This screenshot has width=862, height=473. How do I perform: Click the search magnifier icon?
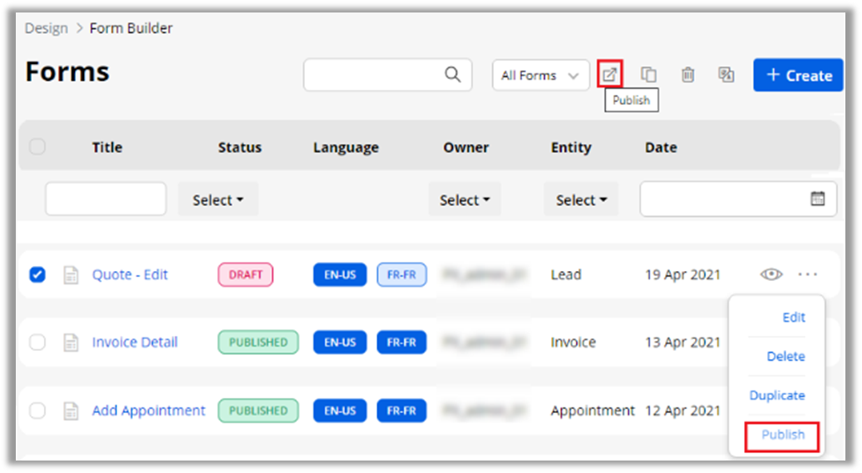click(452, 75)
